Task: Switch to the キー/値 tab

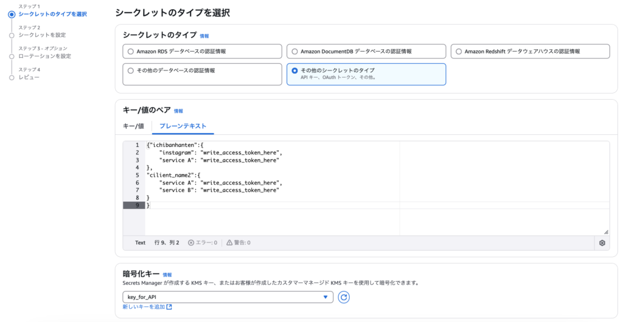Action: coord(133,126)
